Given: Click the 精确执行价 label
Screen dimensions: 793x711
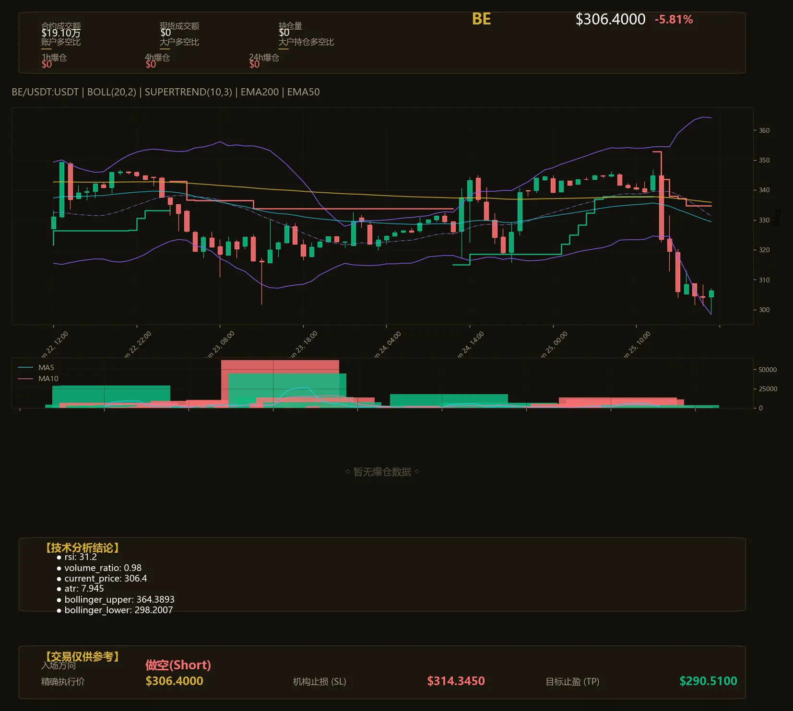Looking at the screenshot, I should 63,682.
